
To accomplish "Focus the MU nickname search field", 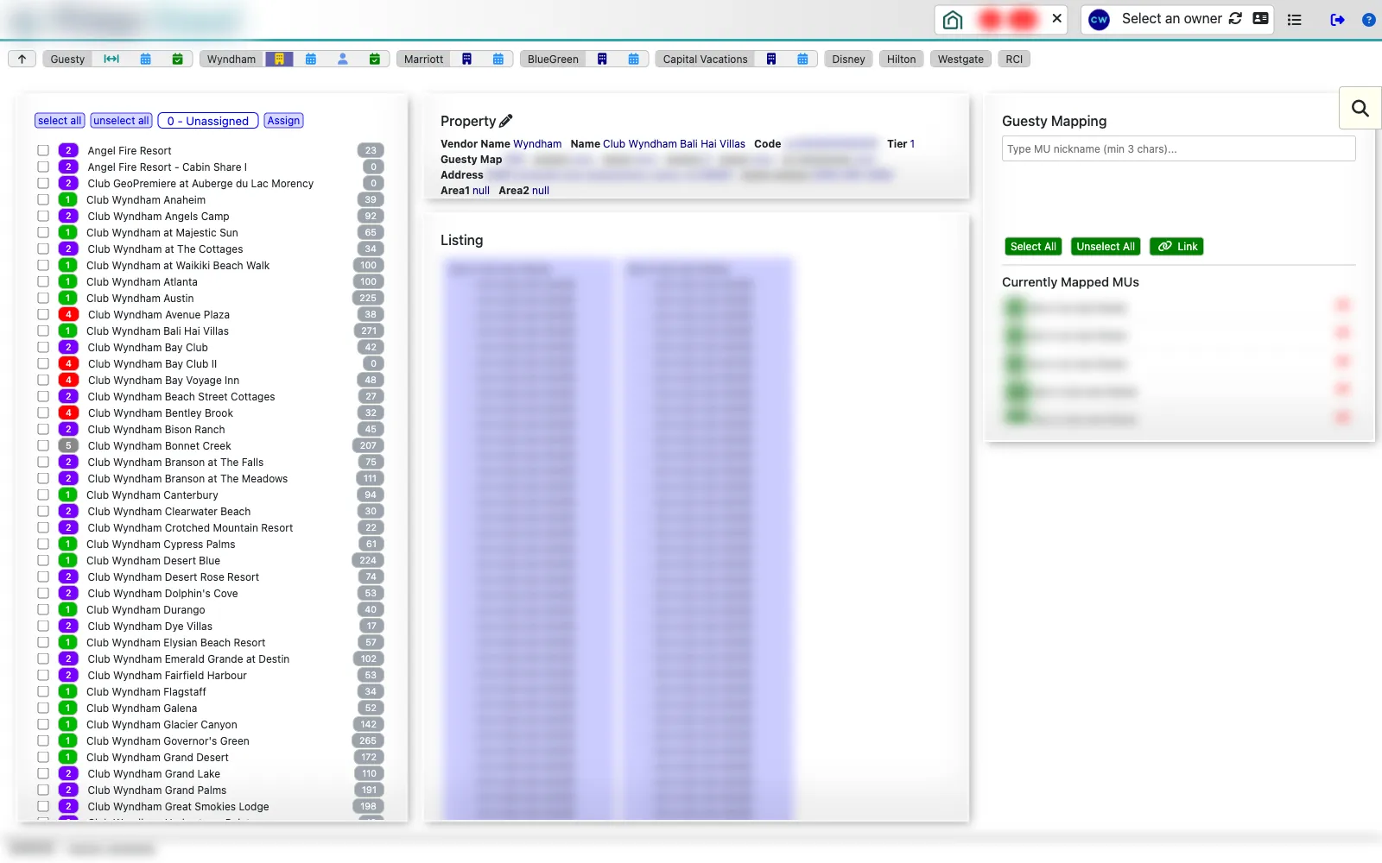I will coord(1178,148).
